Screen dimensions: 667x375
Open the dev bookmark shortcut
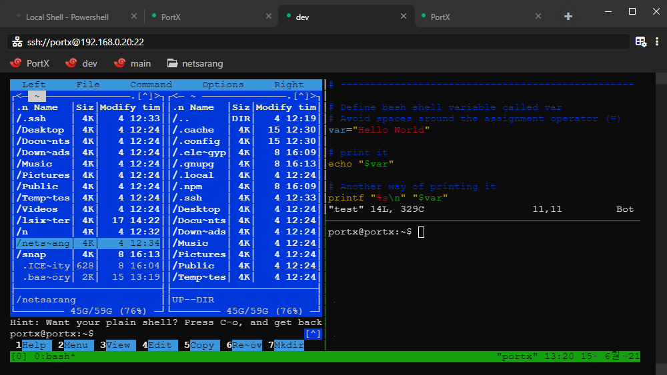click(81, 63)
